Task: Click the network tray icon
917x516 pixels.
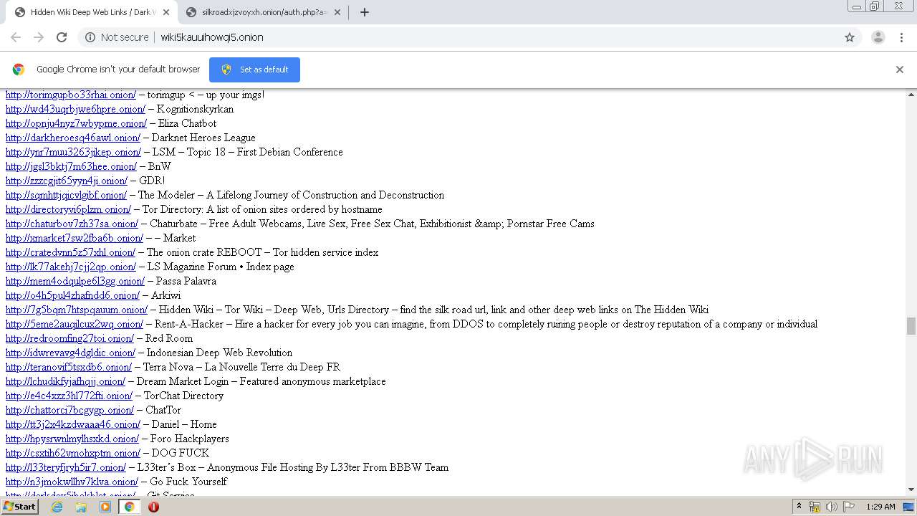Action: (815, 507)
